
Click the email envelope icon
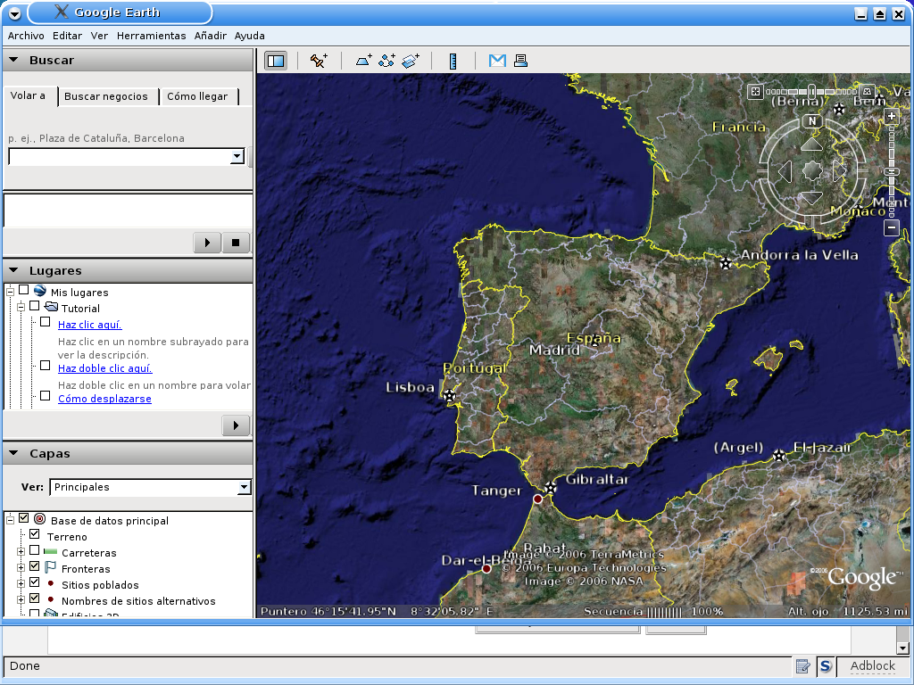pyautogui.click(x=497, y=61)
